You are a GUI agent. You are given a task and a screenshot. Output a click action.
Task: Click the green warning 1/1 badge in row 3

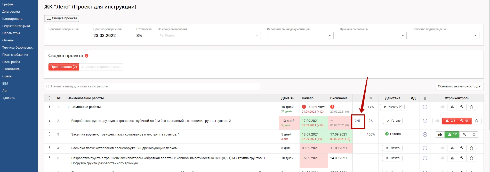[452, 134]
